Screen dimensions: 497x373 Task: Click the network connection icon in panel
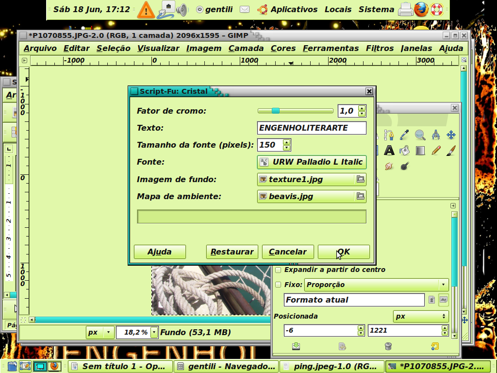click(166, 10)
